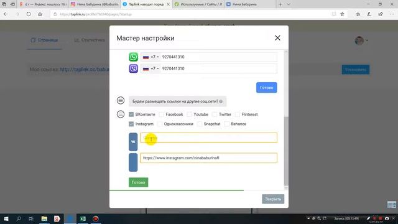Check the Pinterest checkbox

tap(238, 114)
